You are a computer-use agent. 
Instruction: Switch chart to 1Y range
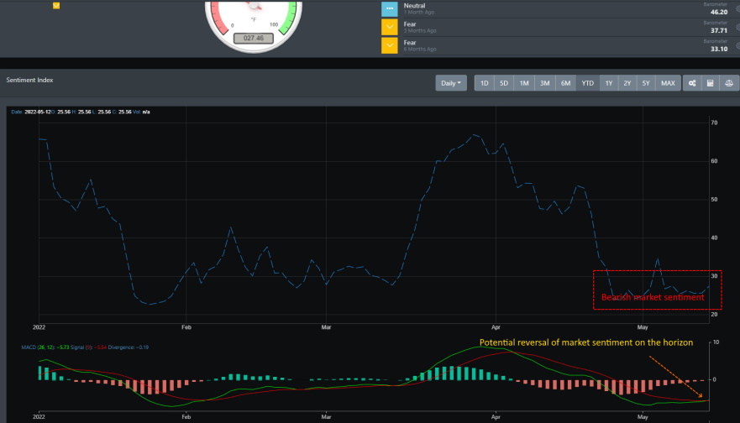pyautogui.click(x=609, y=83)
